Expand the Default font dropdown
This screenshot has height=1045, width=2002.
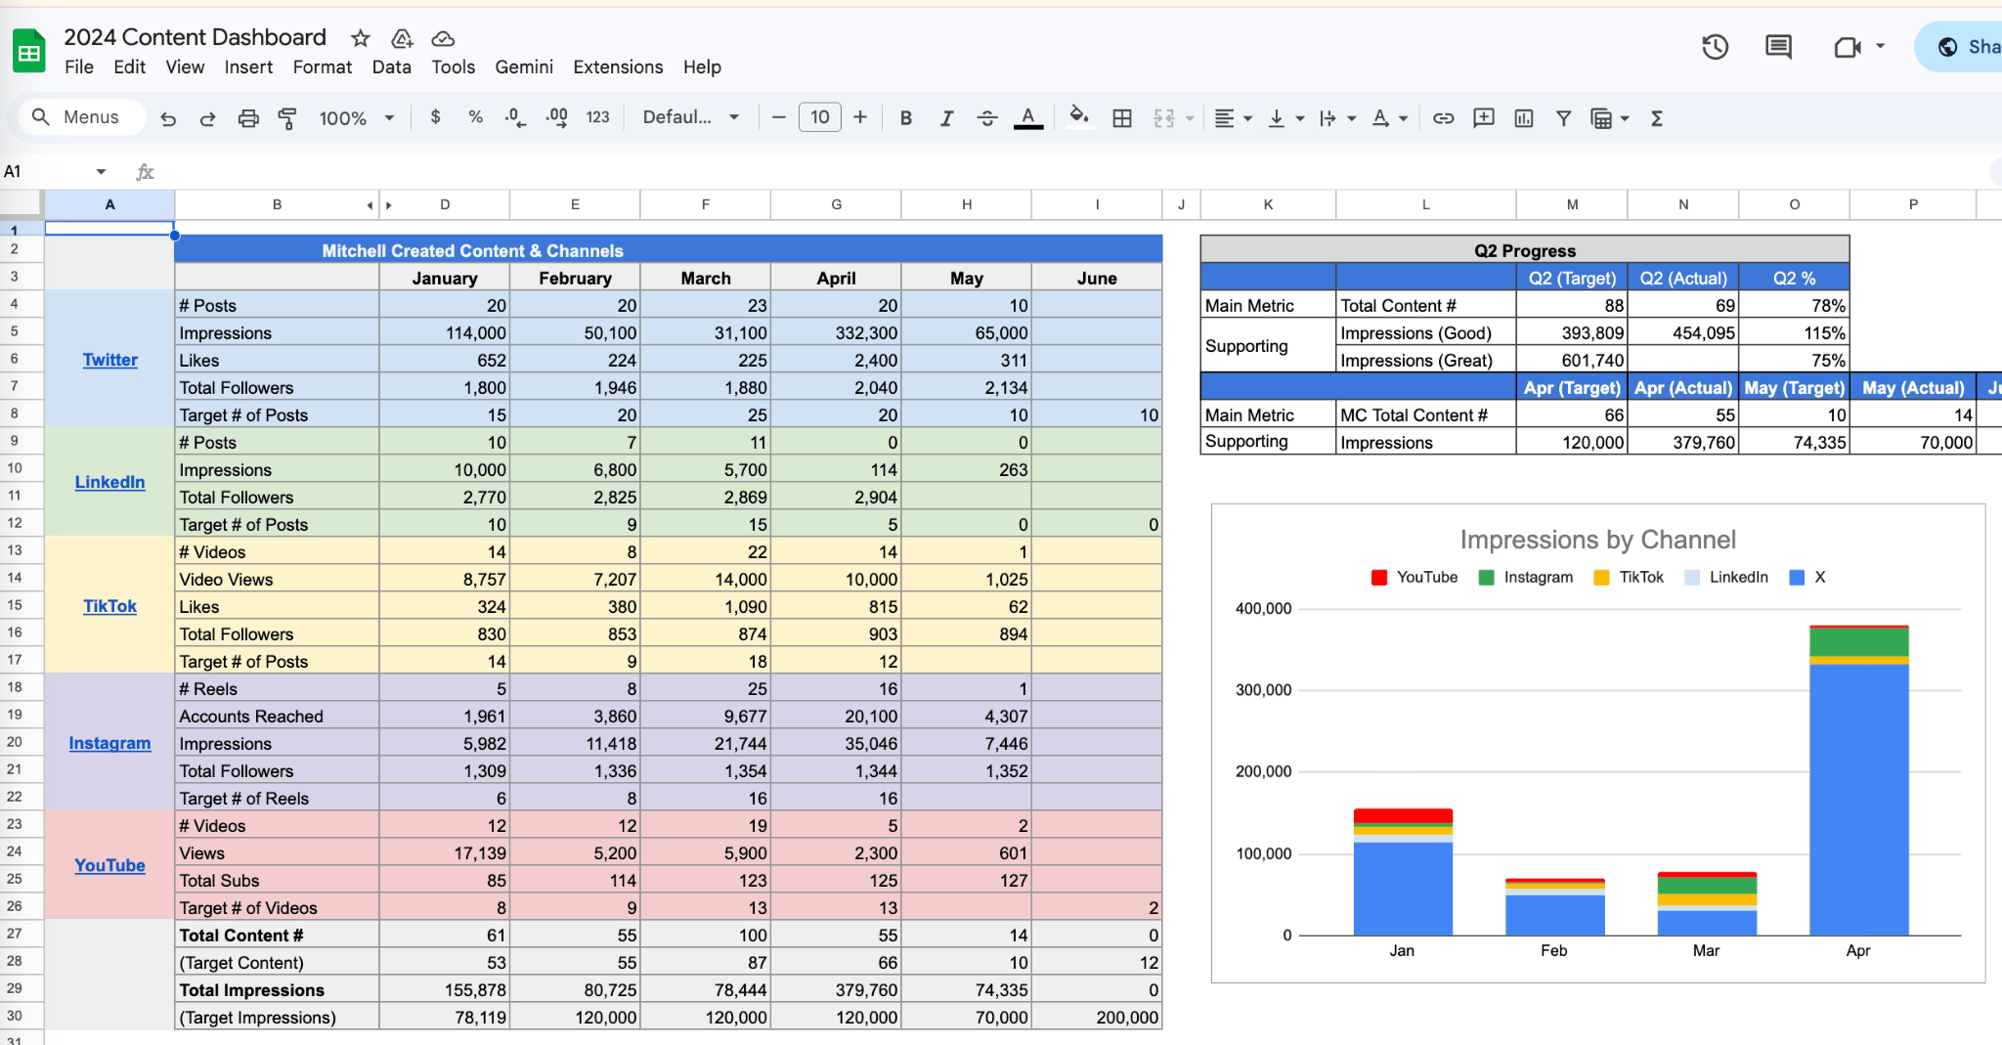point(690,117)
